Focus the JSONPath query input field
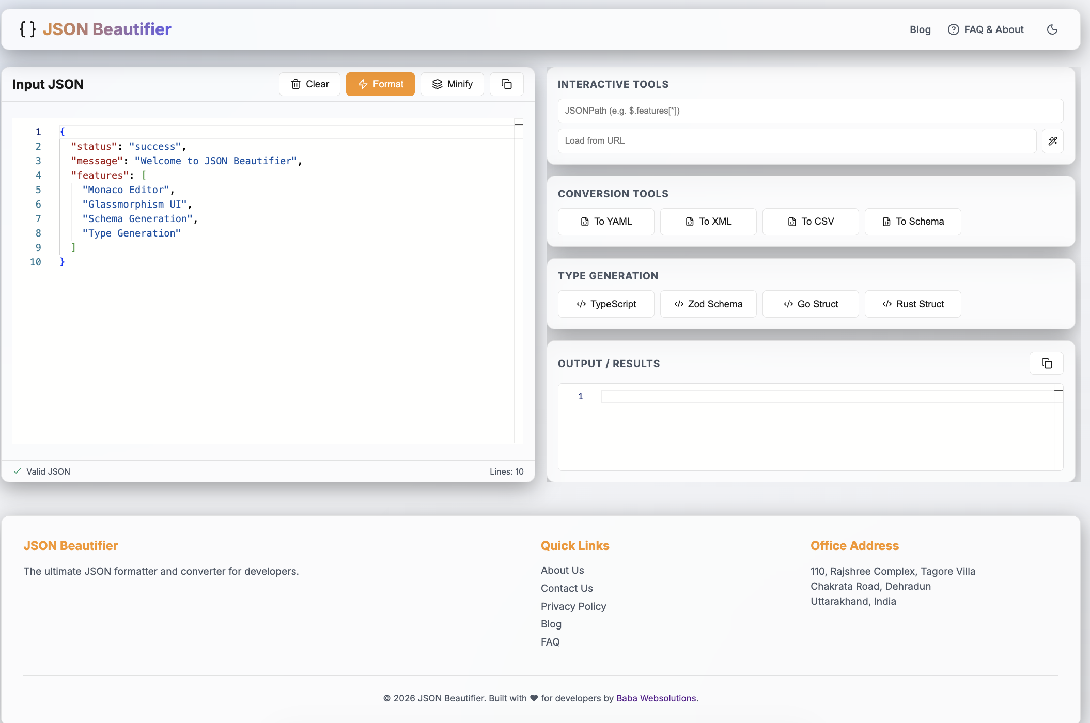 click(x=810, y=111)
